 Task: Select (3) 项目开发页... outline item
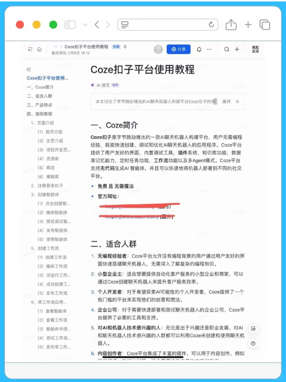54,150
